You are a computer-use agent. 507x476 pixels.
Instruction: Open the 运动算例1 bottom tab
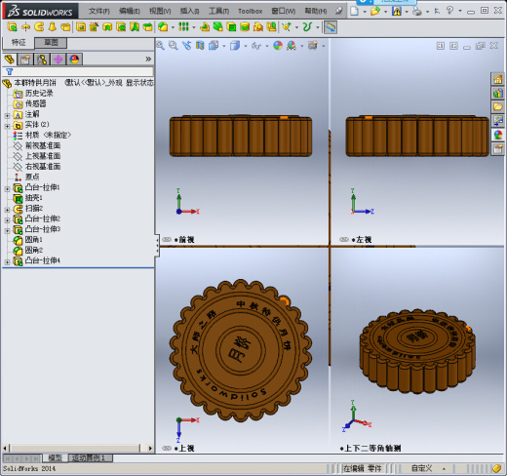tap(91, 458)
